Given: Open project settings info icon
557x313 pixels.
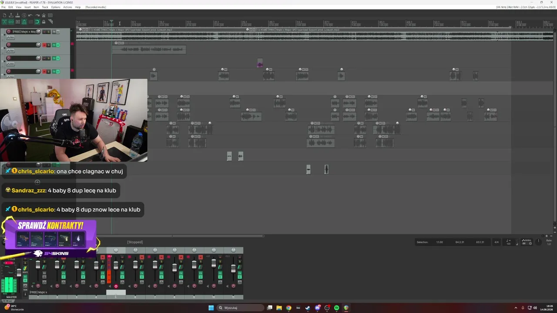Looking at the screenshot, I should (x=24, y=16).
